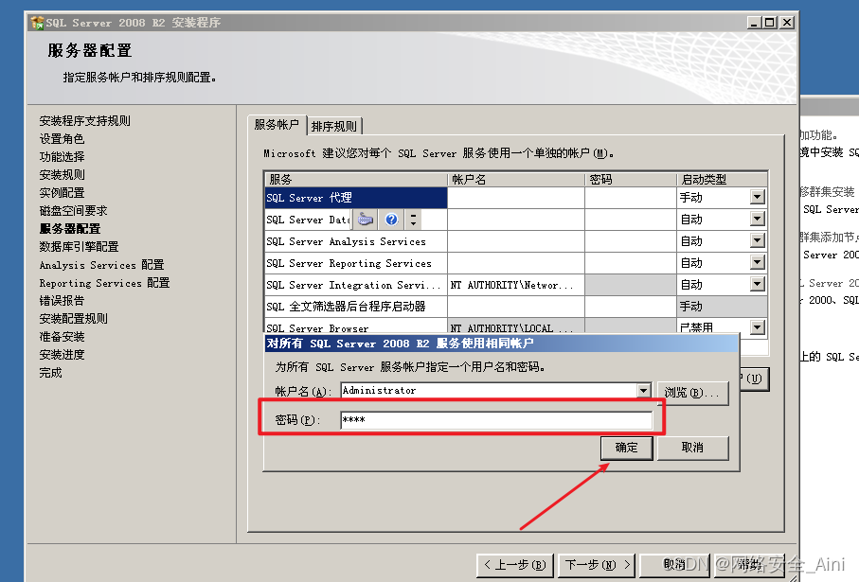Click the blue help question mark icon
Viewport: 859px width, 582px height.
(391, 220)
